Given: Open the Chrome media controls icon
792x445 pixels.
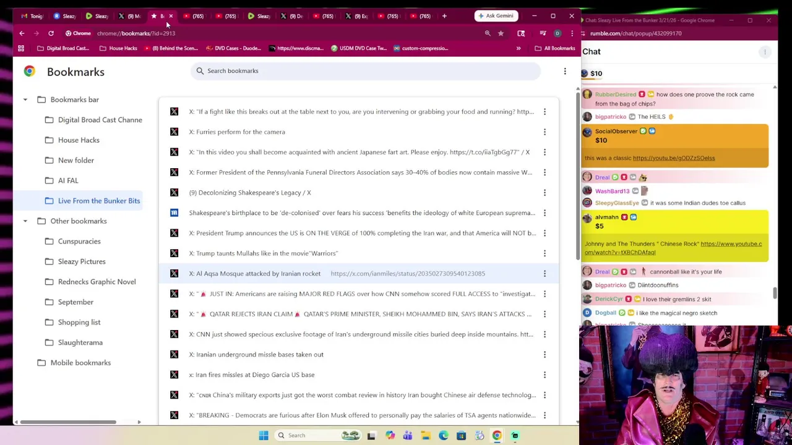Looking at the screenshot, I should [x=543, y=33].
